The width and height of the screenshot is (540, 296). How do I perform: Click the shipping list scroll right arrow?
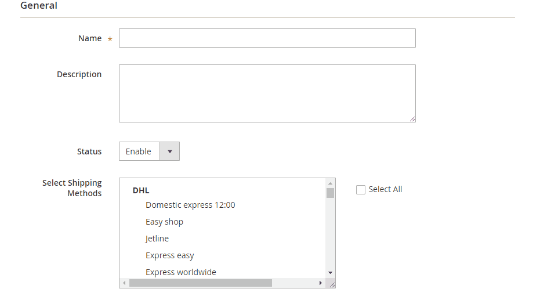pos(321,283)
